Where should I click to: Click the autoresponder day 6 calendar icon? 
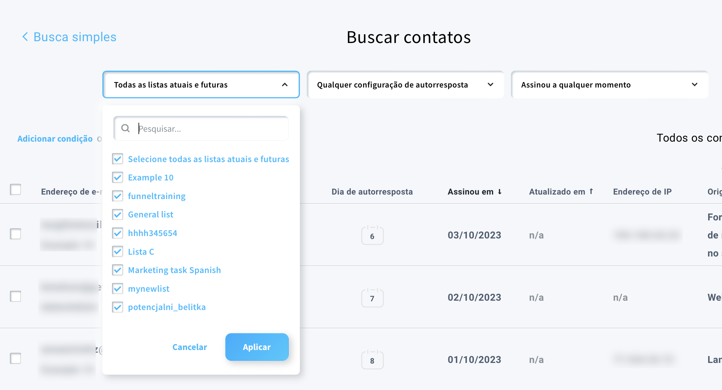pos(372,235)
